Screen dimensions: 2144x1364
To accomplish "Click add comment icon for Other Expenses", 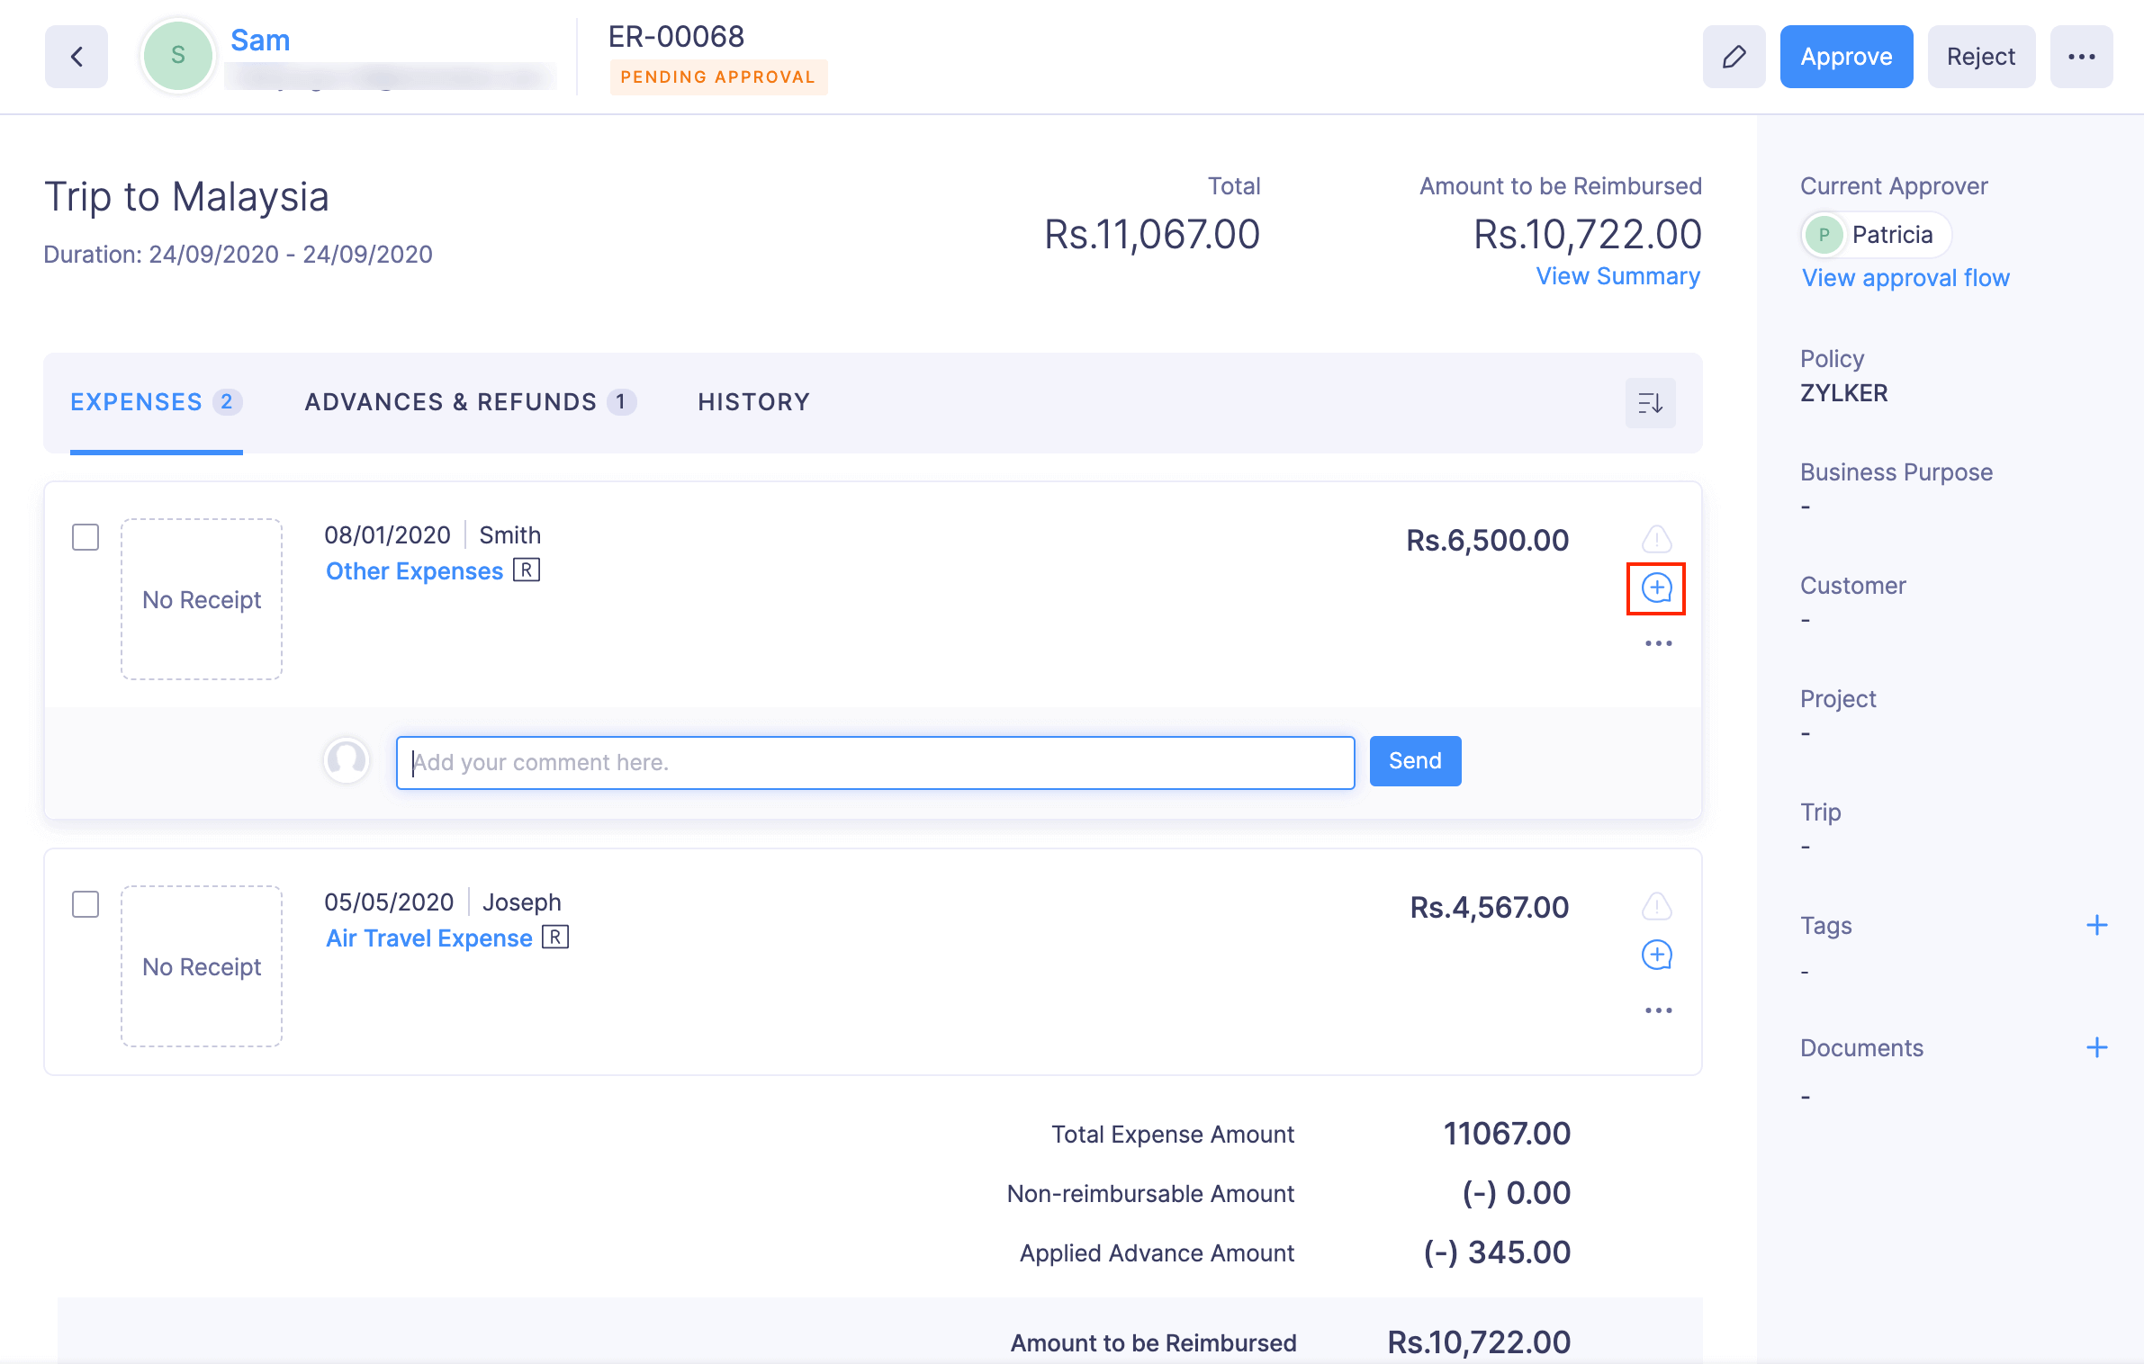I will click(1656, 588).
